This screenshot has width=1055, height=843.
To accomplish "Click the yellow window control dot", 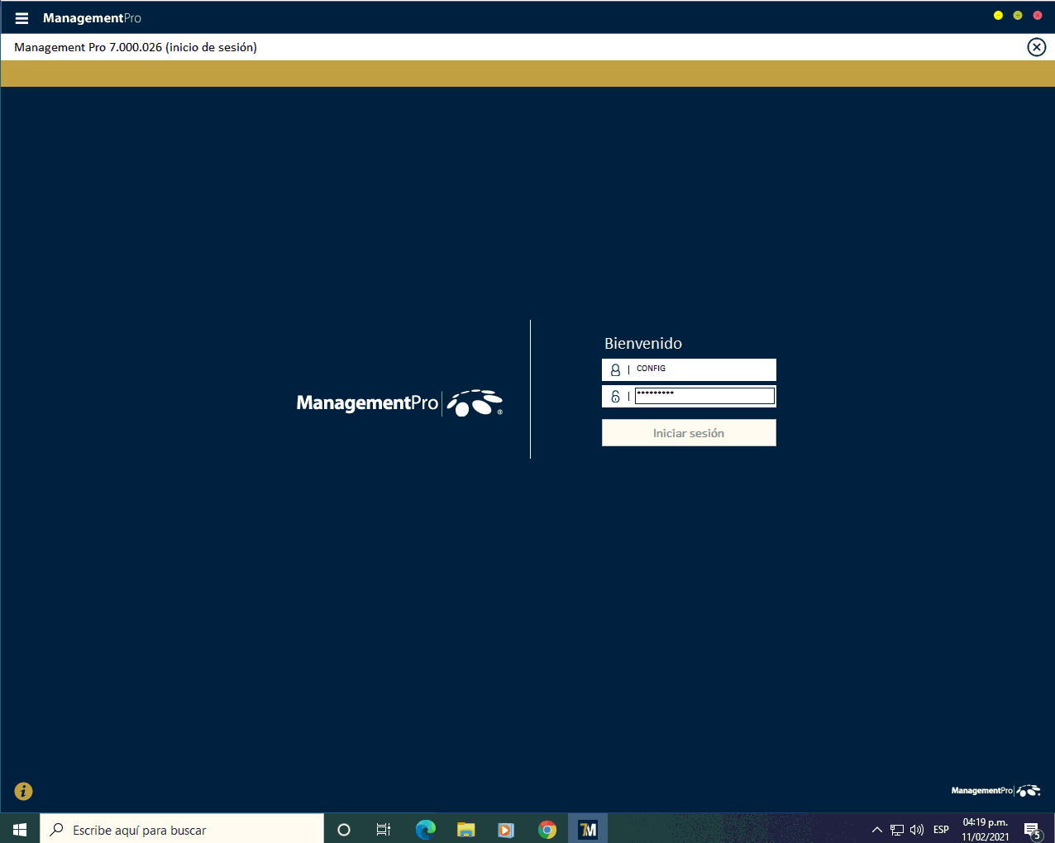I will pyautogui.click(x=998, y=16).
